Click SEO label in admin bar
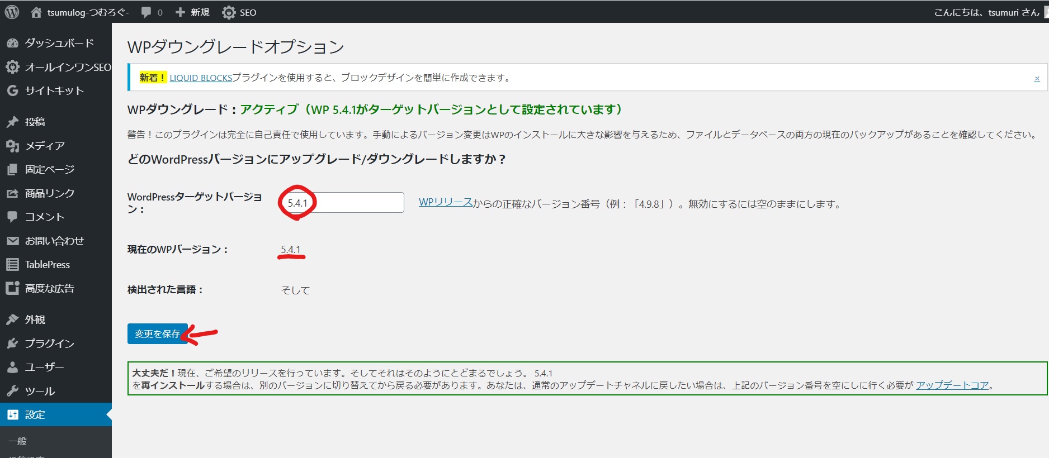1049x458 pixels. 248,12
